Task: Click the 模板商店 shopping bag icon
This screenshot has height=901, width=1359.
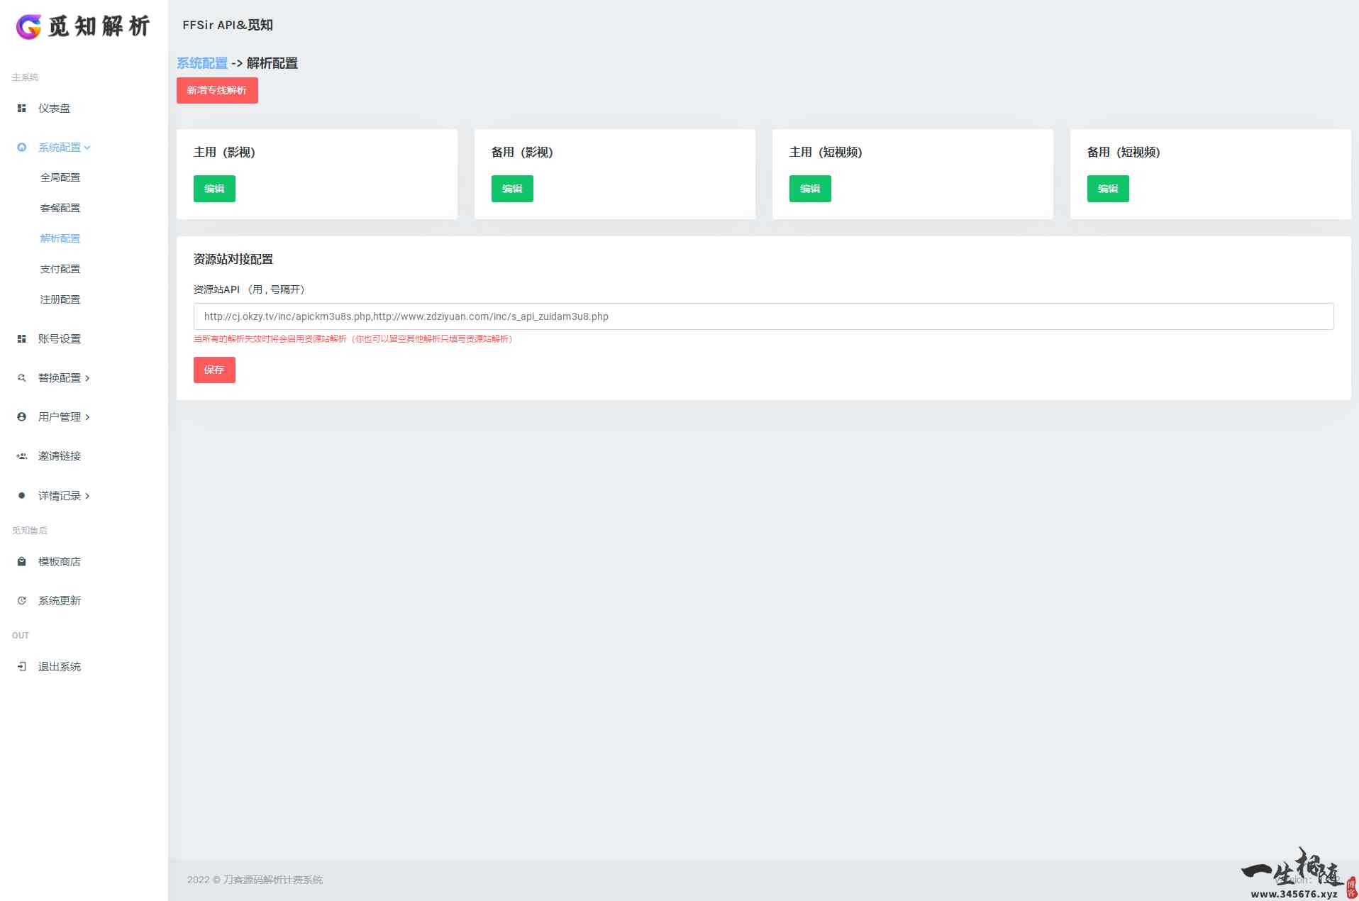Action: coord(21,562)
